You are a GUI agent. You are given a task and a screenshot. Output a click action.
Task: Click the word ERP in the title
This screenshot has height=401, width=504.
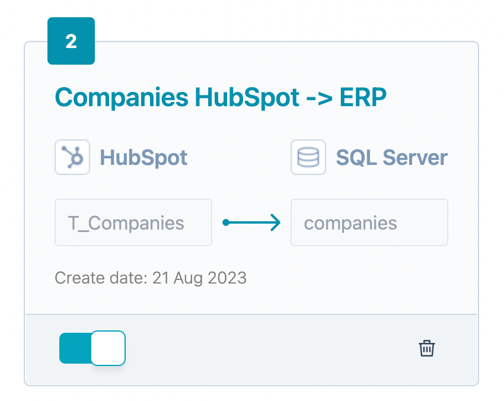pos(363,97)
